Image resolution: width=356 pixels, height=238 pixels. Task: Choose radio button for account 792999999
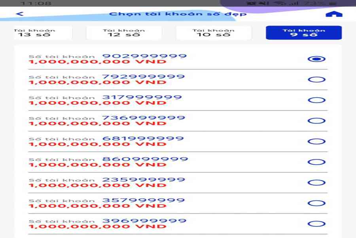pyautogui.click(x=316, y=80)
